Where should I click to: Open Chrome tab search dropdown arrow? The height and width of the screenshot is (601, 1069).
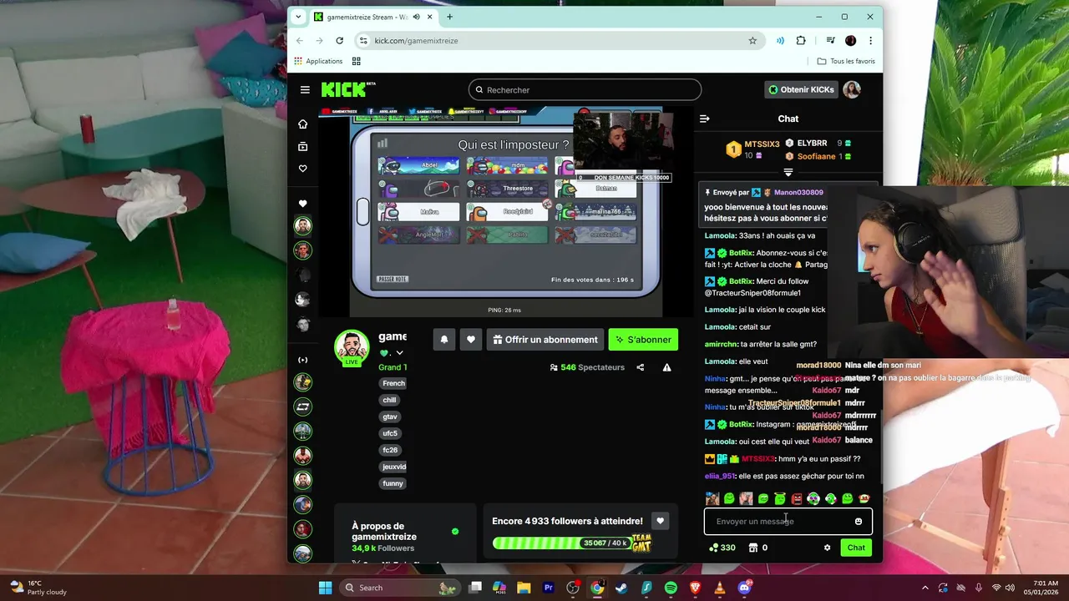click(x=298, y=17)
